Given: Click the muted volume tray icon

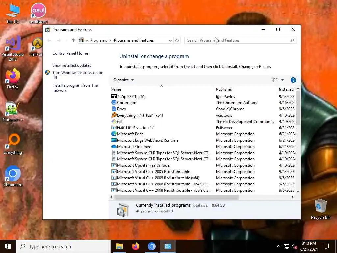Looking at the screenshot, I should tap(294, 246).
